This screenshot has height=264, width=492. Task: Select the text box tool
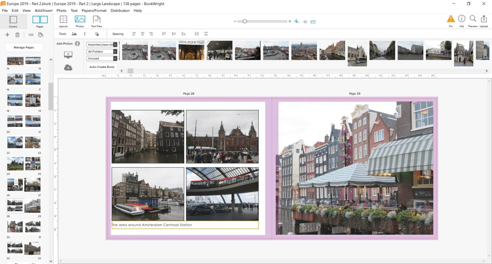(85, 34)
